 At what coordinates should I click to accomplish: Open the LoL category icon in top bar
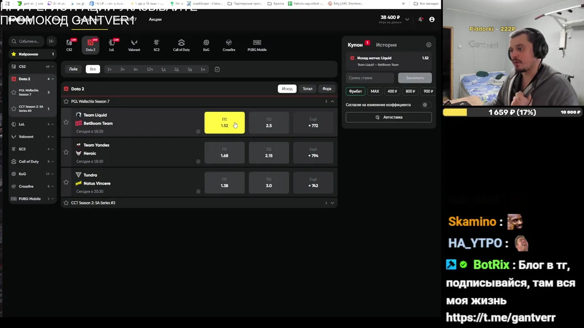112,45
